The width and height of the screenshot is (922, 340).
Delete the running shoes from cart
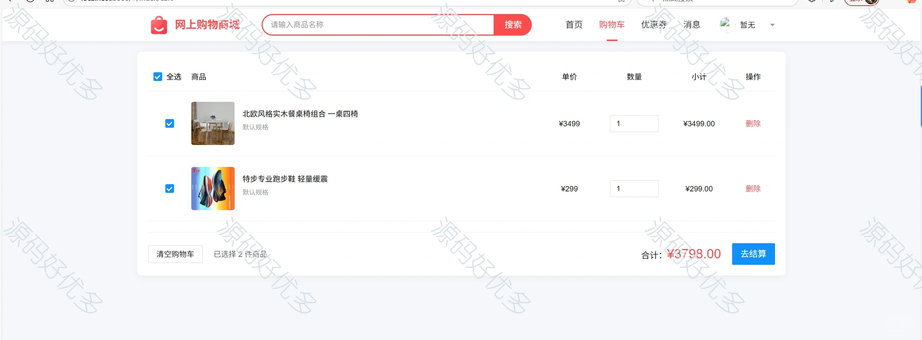(x=753, y=189)
